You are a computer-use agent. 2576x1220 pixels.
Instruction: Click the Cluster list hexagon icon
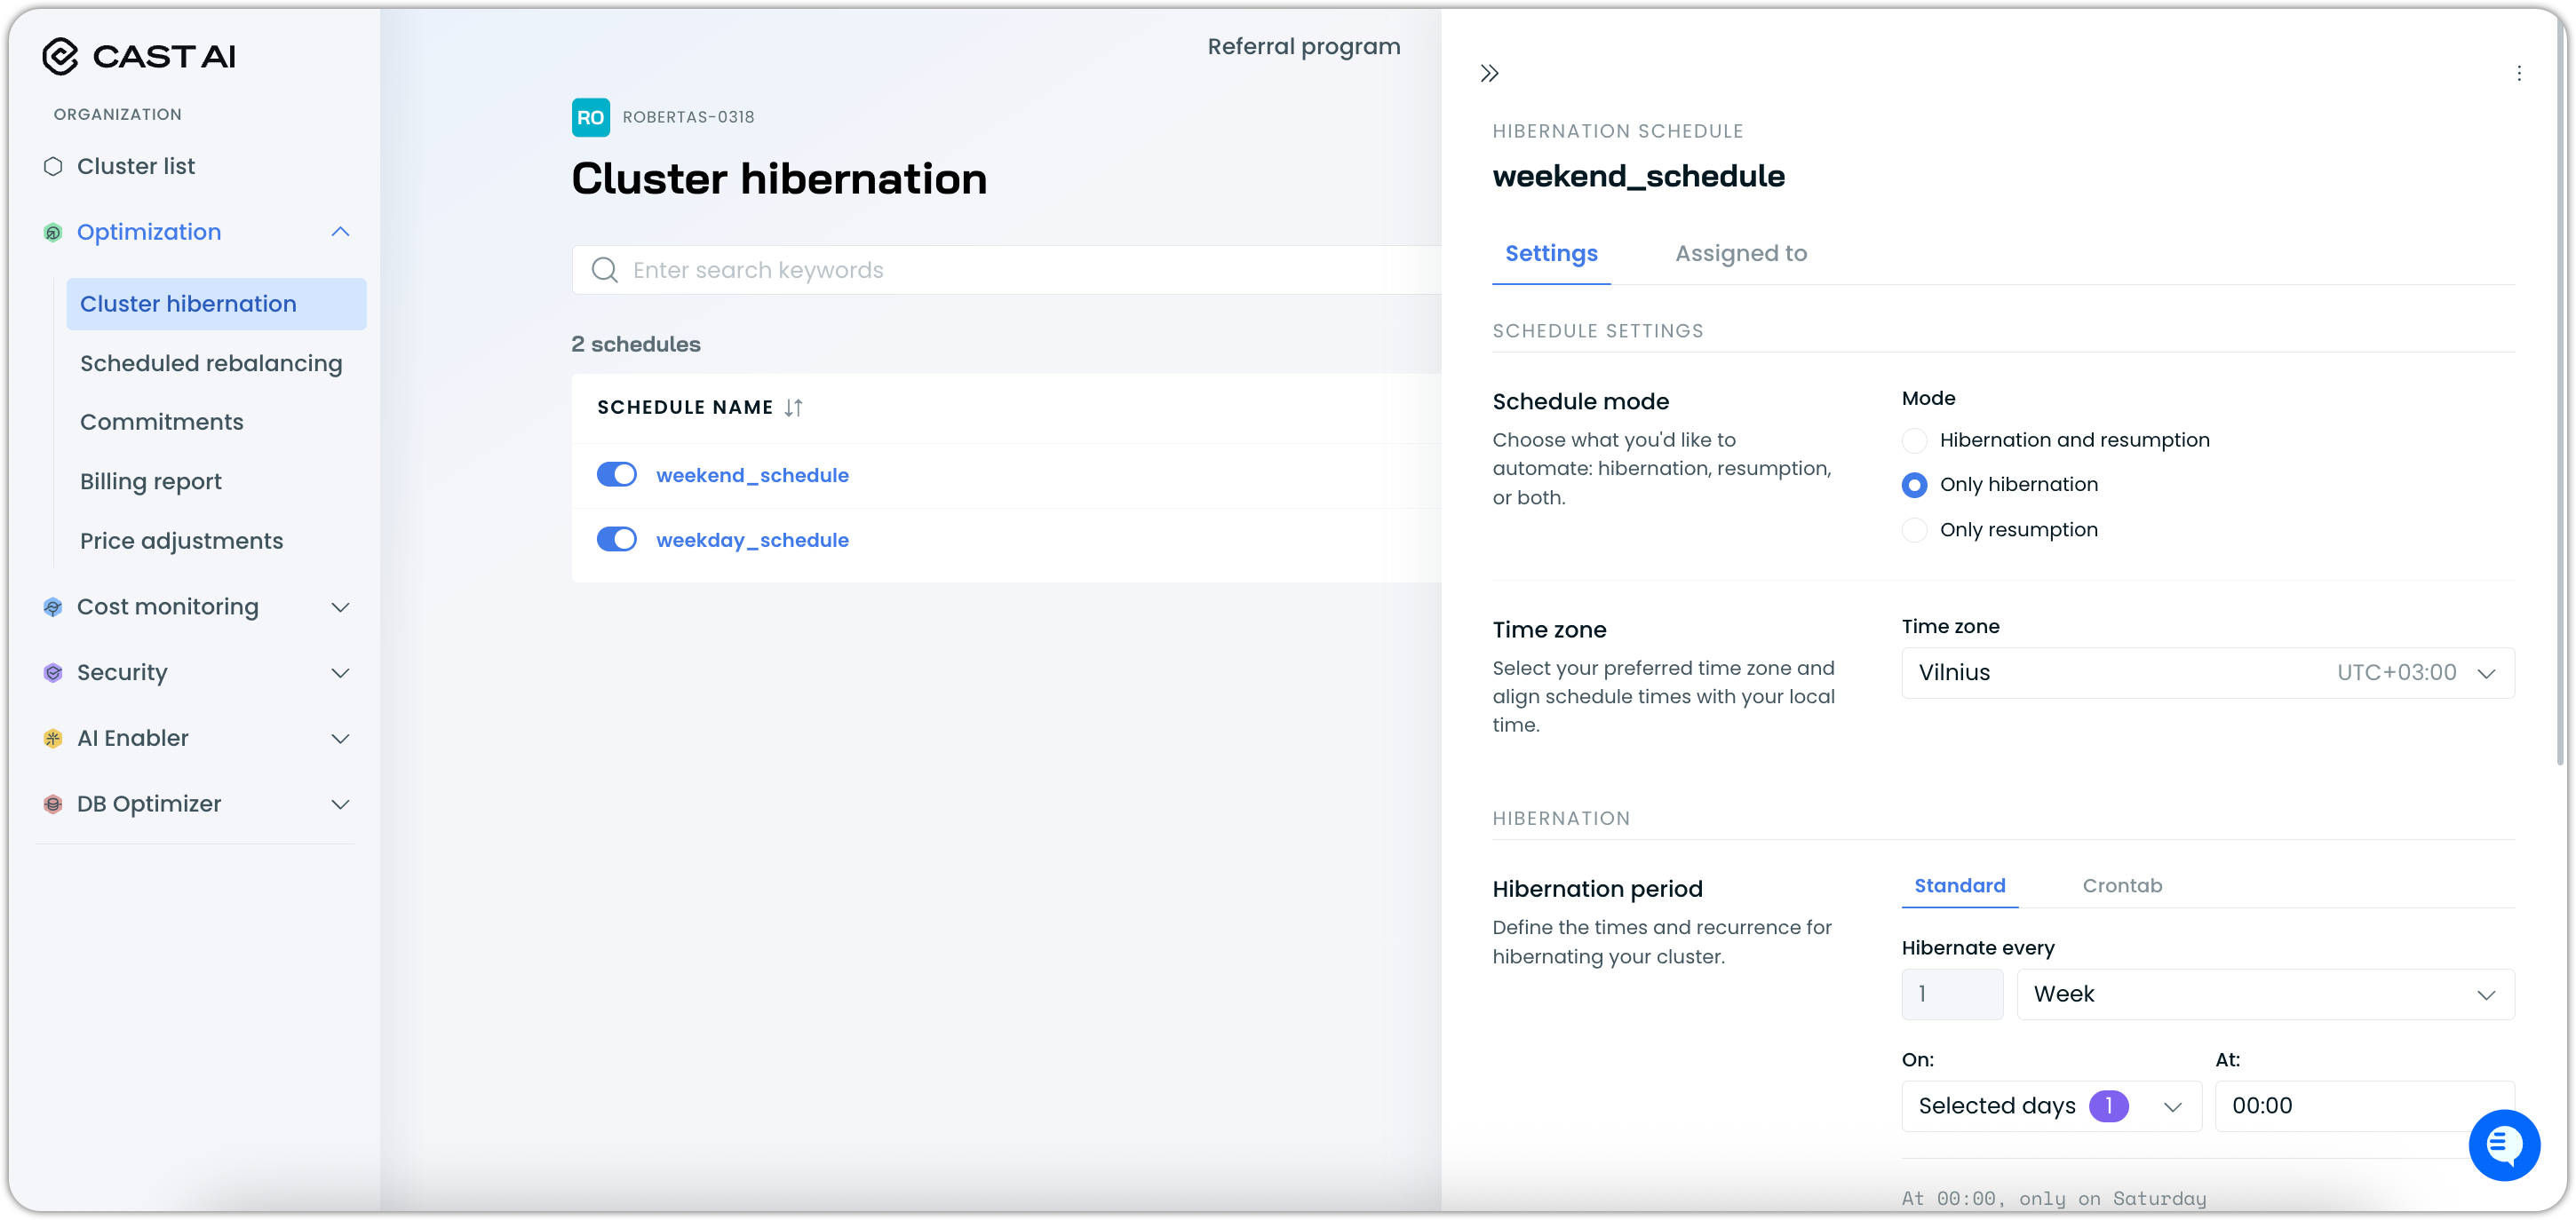(x=53, y=166)
